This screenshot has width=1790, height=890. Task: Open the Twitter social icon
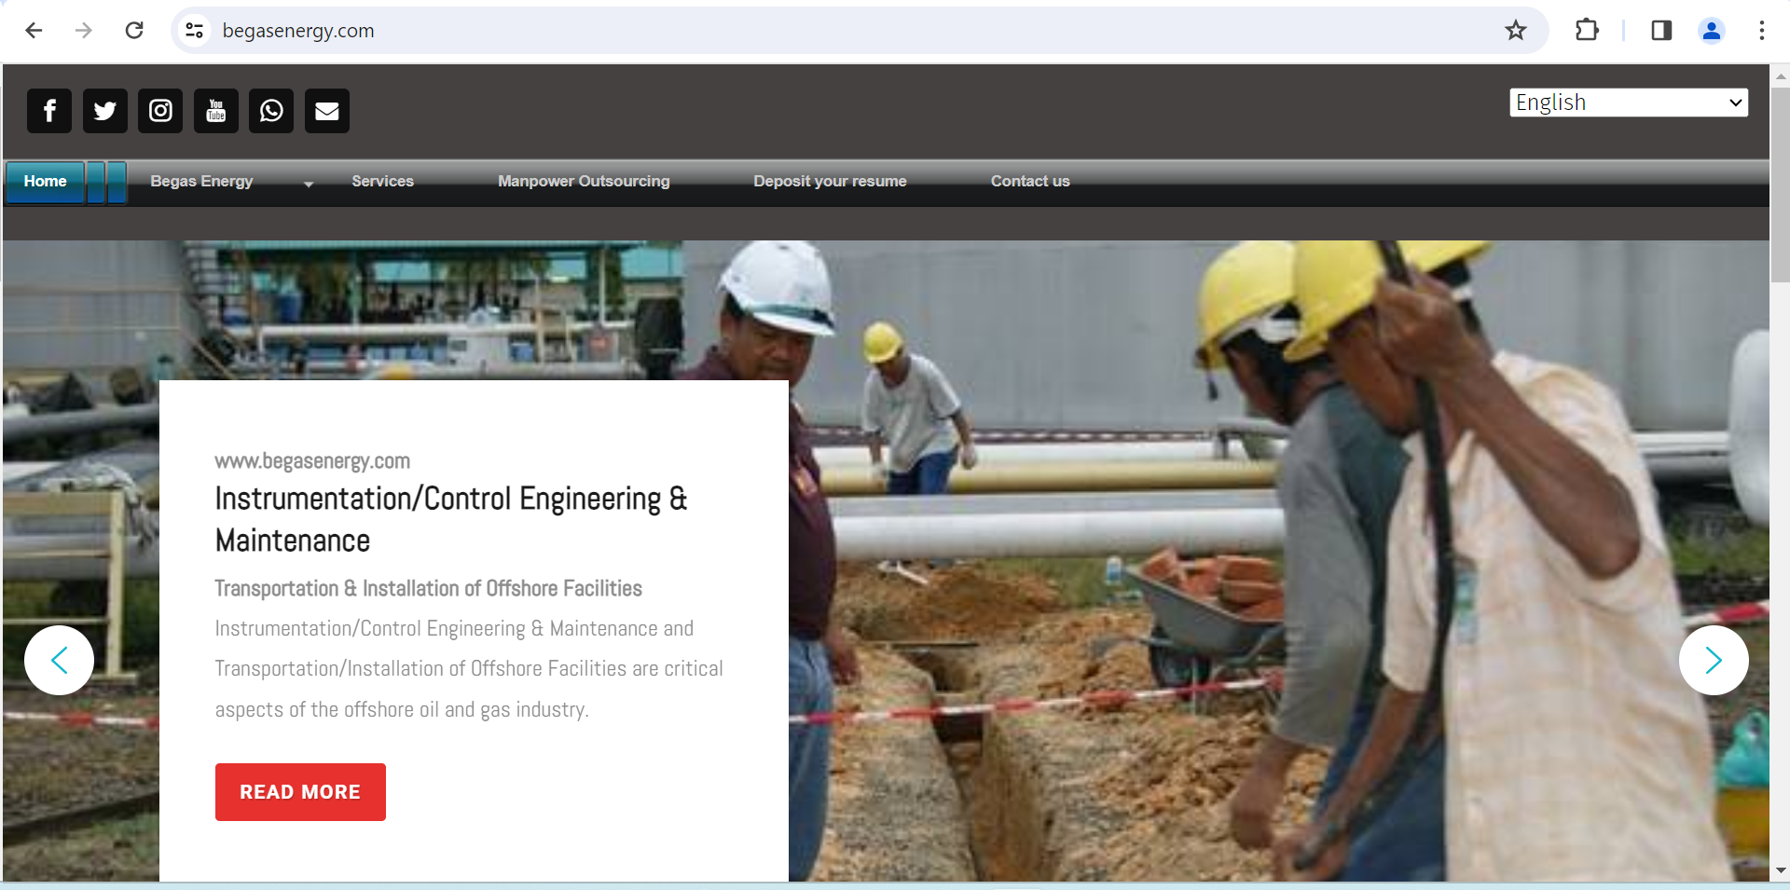(105, 111)
